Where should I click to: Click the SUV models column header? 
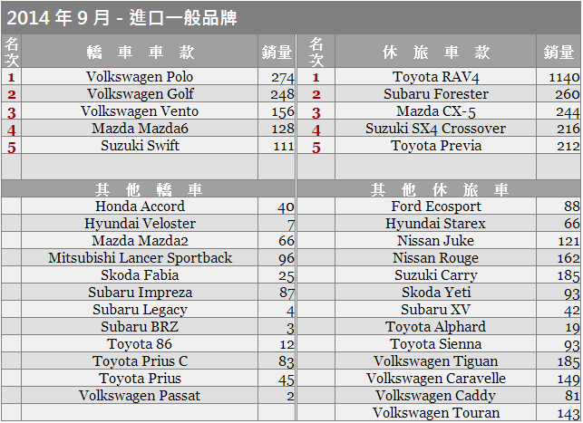point(436,52)
